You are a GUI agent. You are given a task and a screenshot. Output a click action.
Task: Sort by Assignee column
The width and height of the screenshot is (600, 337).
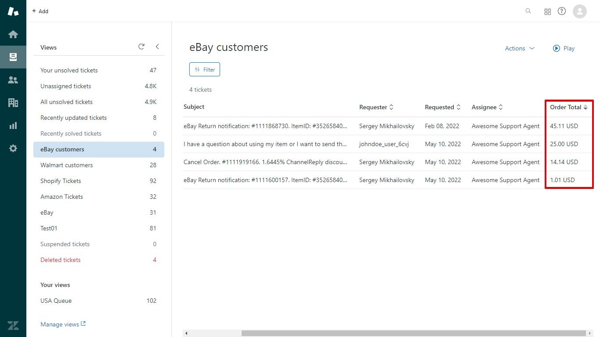[487, 107]
